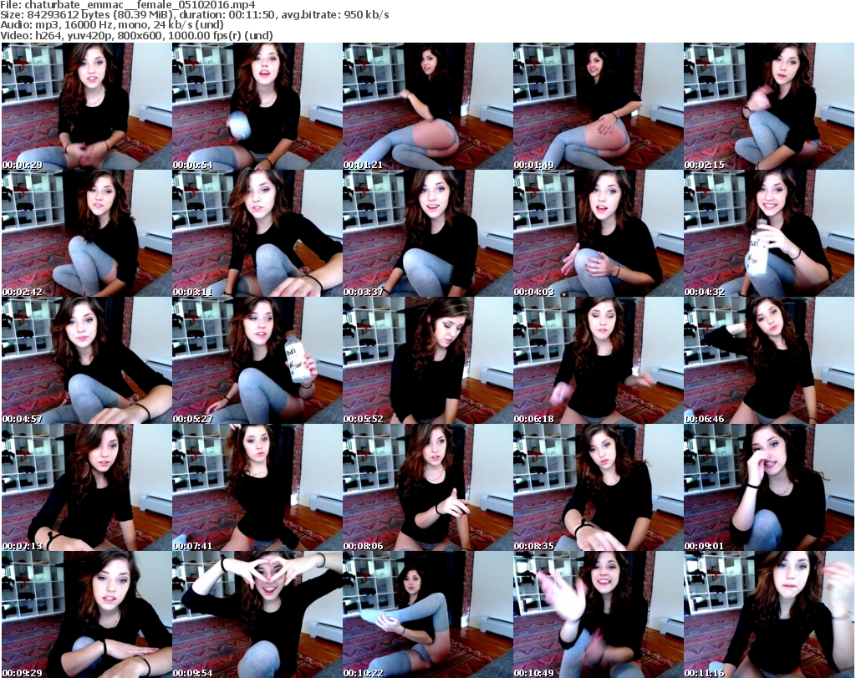Screen dimensions: 856x678
Task: Open the thumbnail stamped 00:01:21
Action: (x=427, y=107)
